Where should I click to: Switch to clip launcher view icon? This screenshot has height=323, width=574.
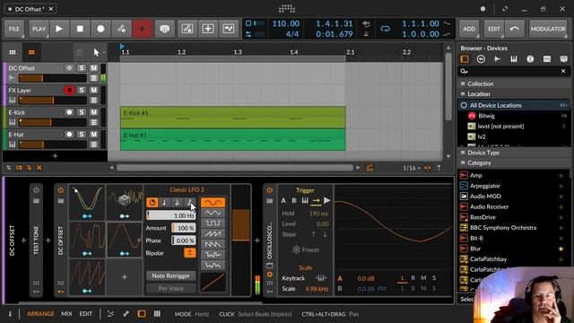click(13, 52)
